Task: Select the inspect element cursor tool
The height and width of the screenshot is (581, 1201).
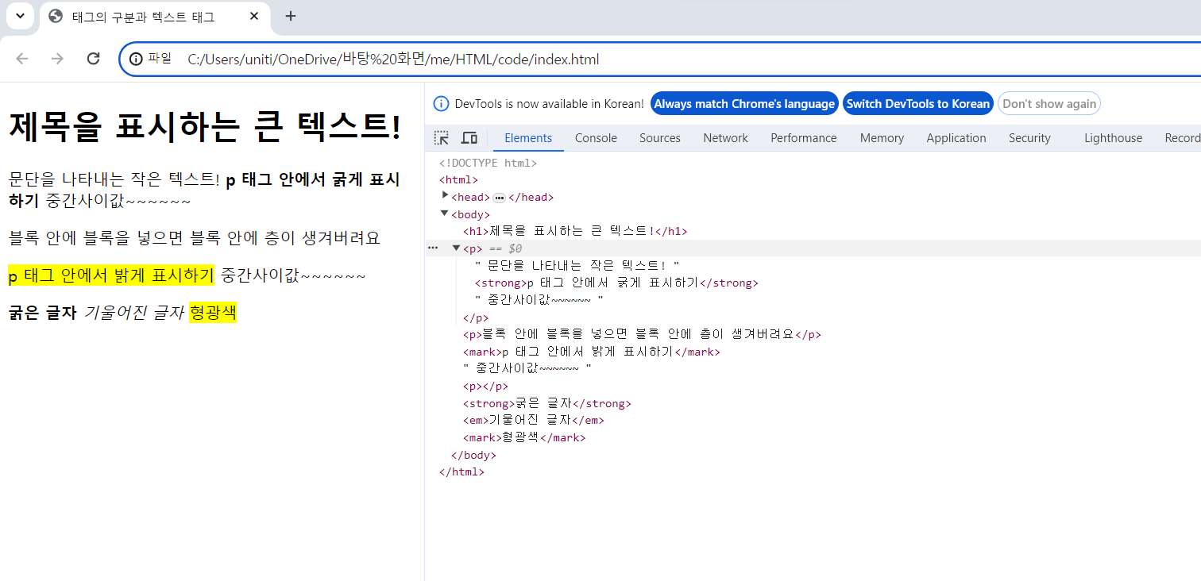Action: 441,137
